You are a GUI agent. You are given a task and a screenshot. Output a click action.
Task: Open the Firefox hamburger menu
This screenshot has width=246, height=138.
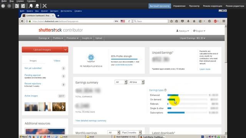coord(224,21)
